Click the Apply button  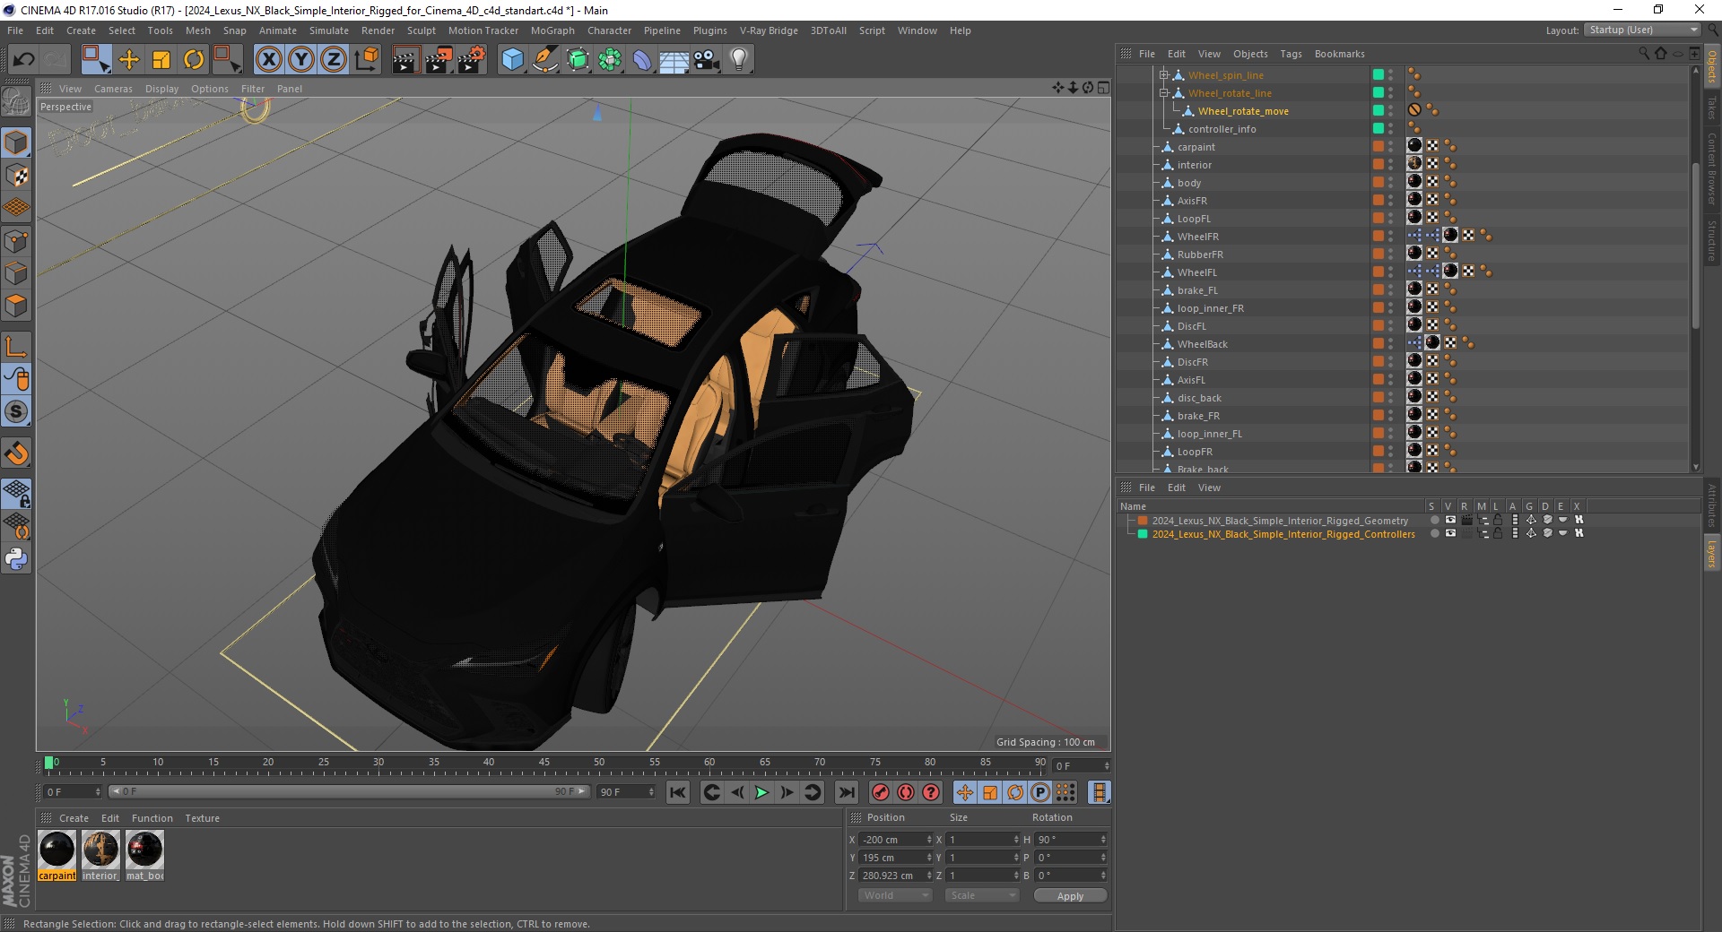click(x=1070, y=896)
